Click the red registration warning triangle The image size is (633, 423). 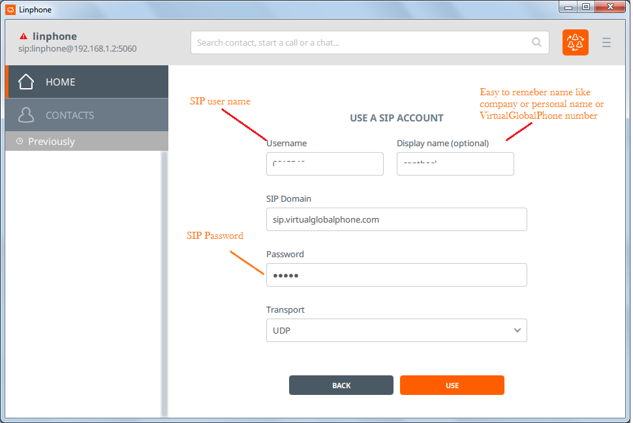click(x=23, y=37)
